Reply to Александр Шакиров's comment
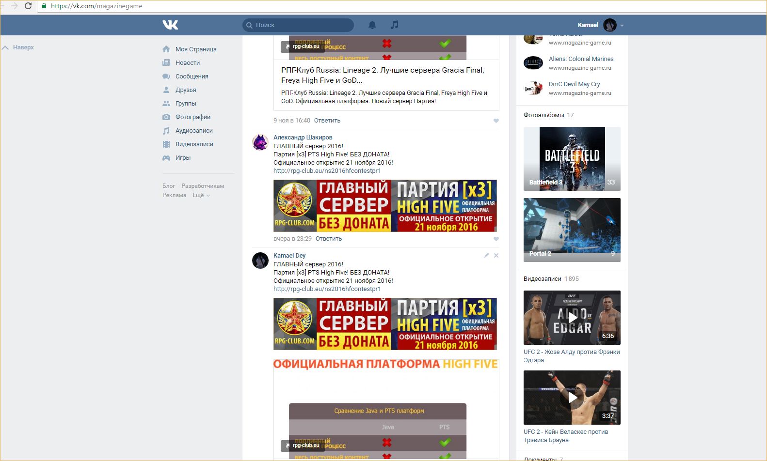 coord(329,239)
